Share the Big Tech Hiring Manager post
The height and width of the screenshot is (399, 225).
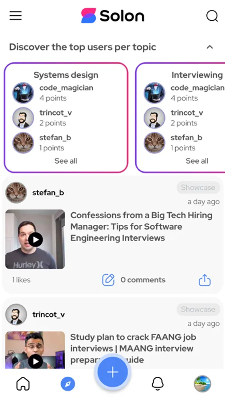coord(205,280)
